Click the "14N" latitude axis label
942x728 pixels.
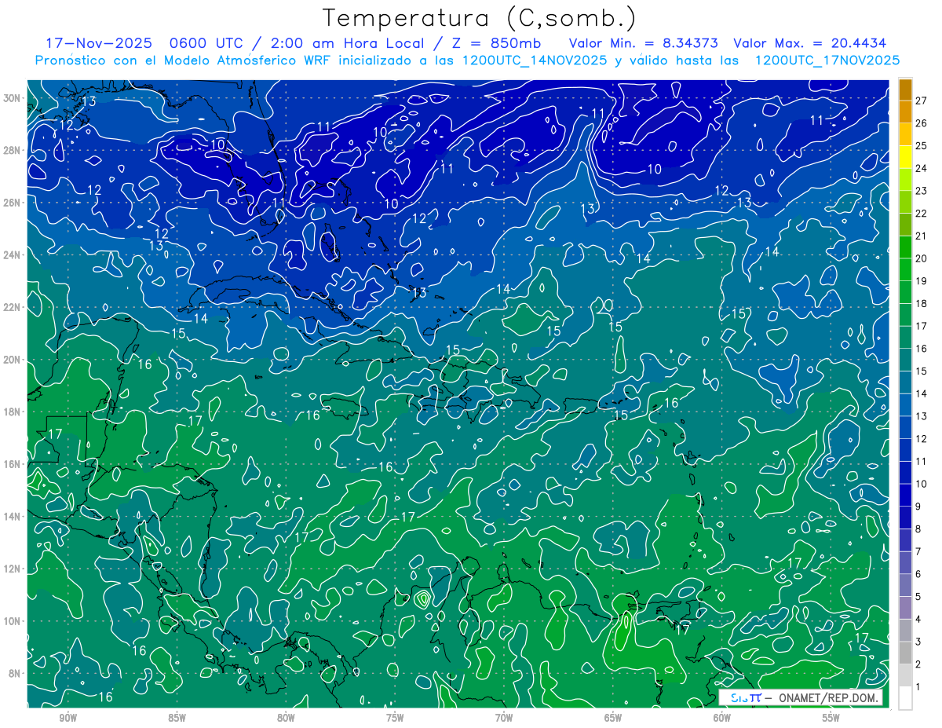click(13, 517)
